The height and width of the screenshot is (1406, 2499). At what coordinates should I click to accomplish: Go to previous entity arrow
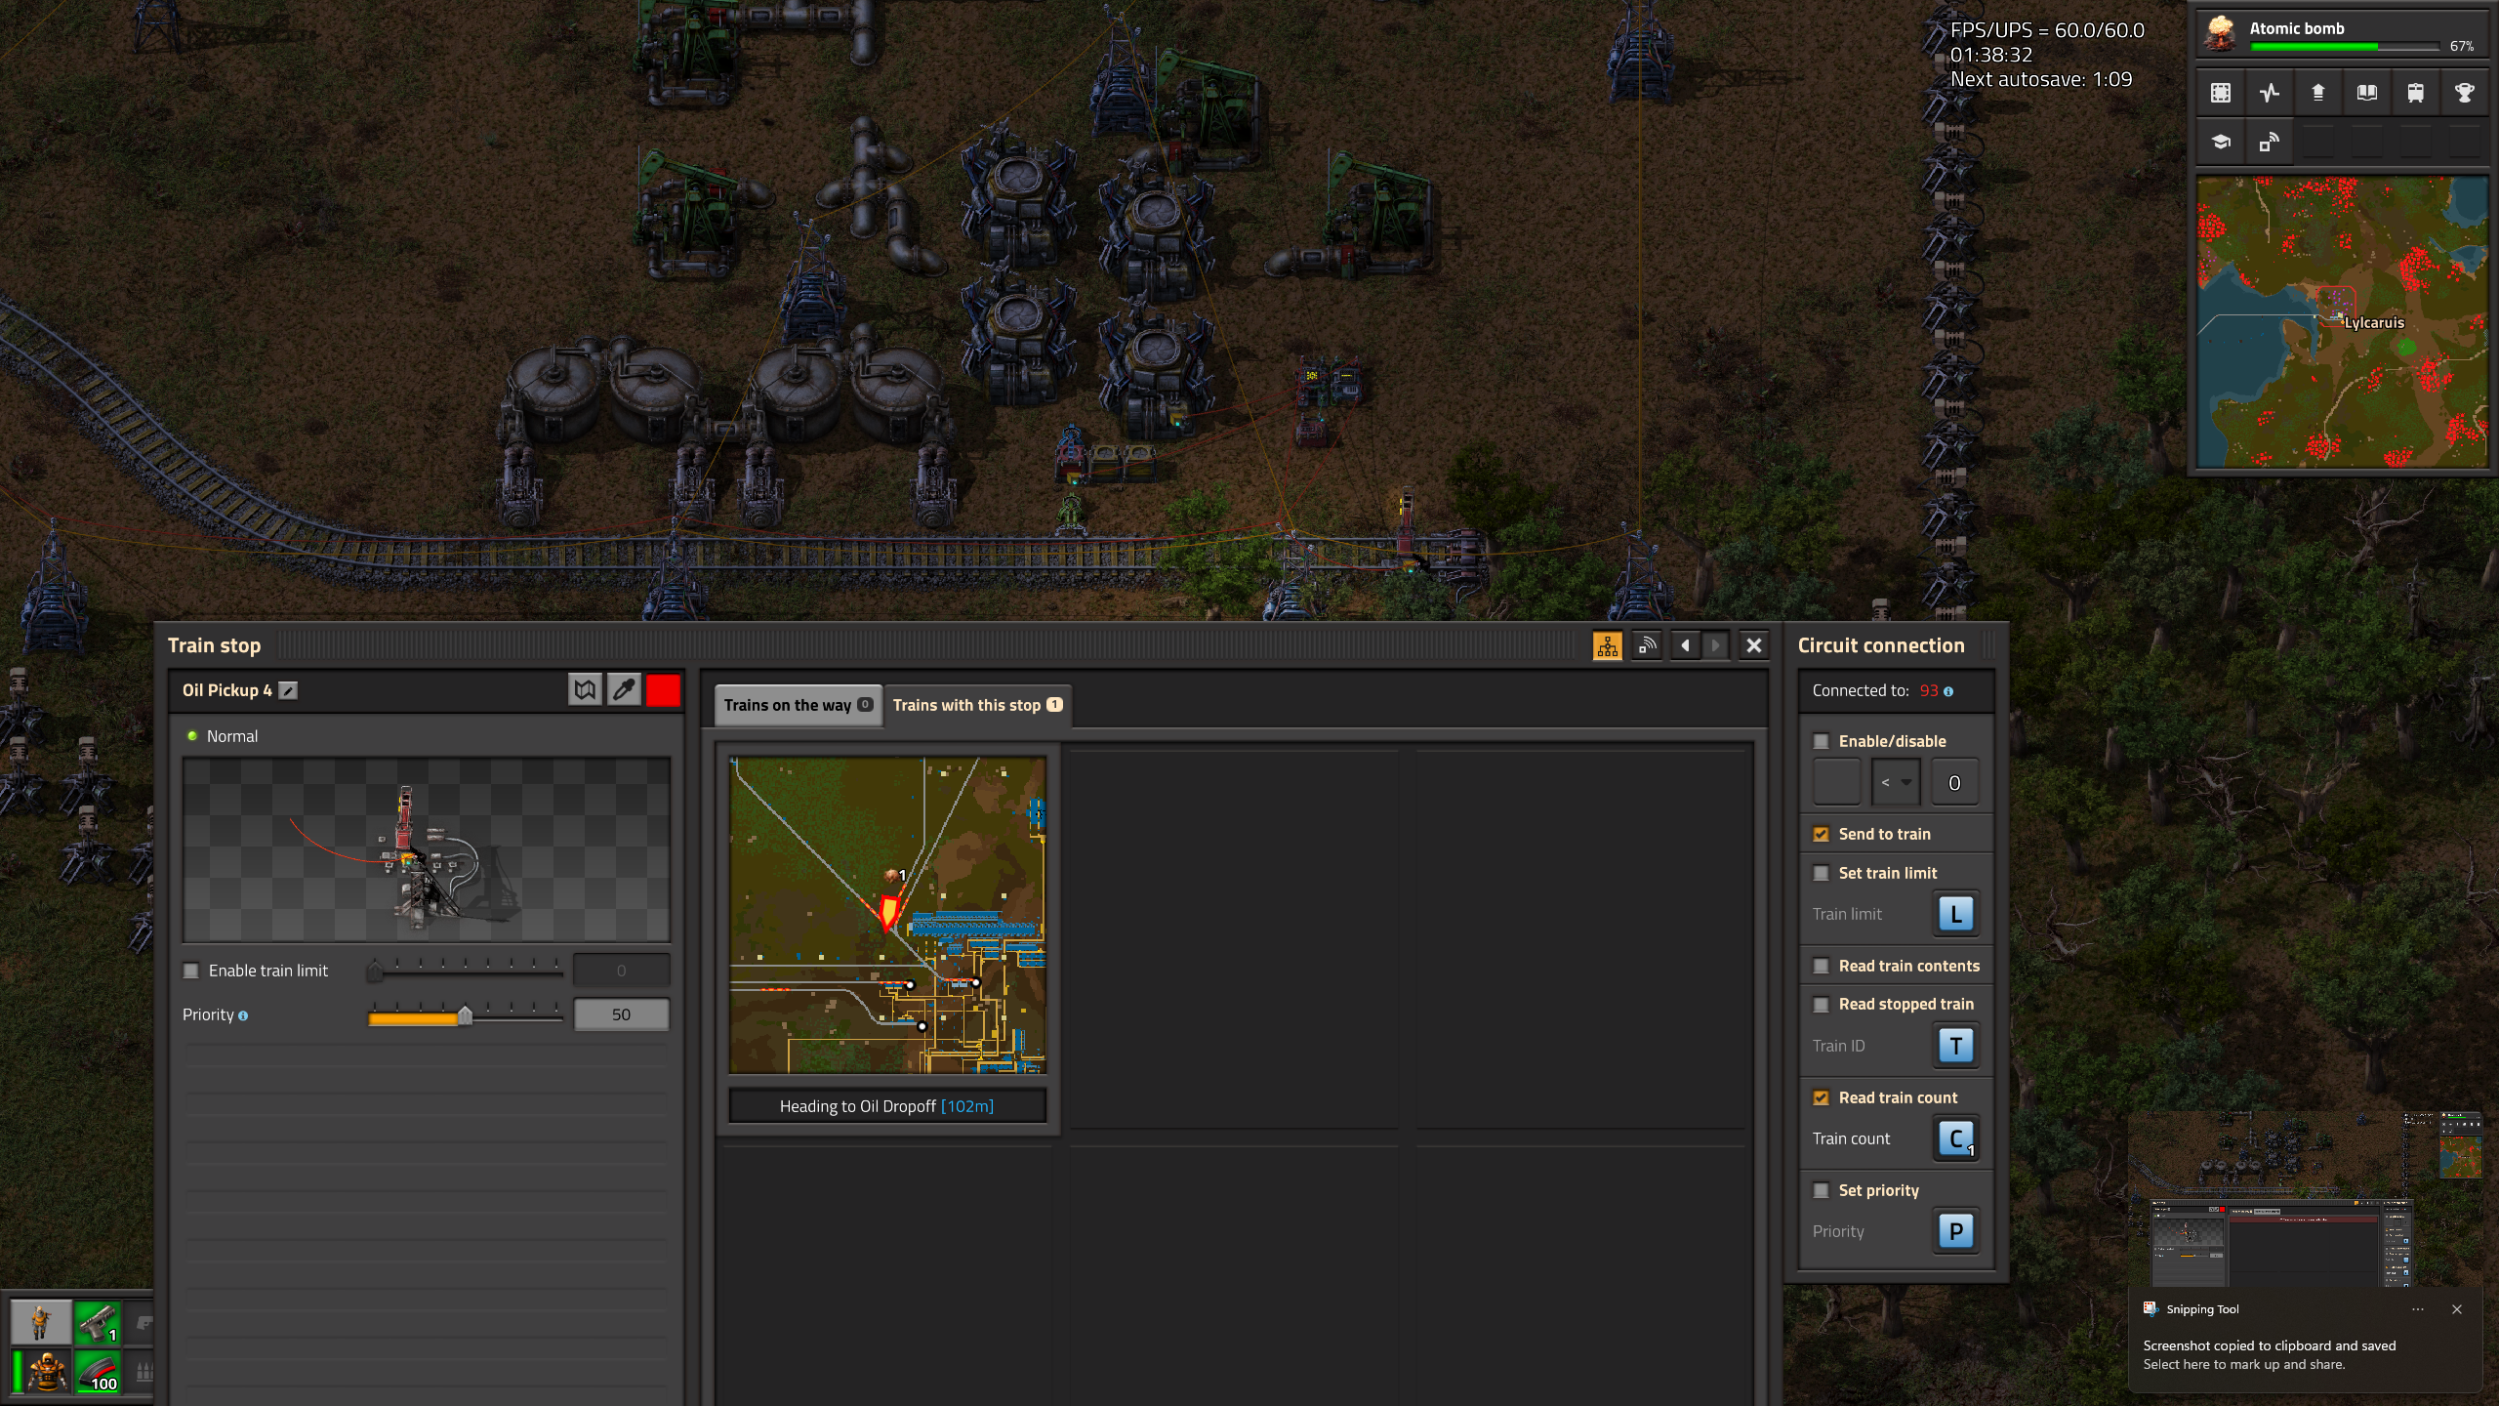1685,645
